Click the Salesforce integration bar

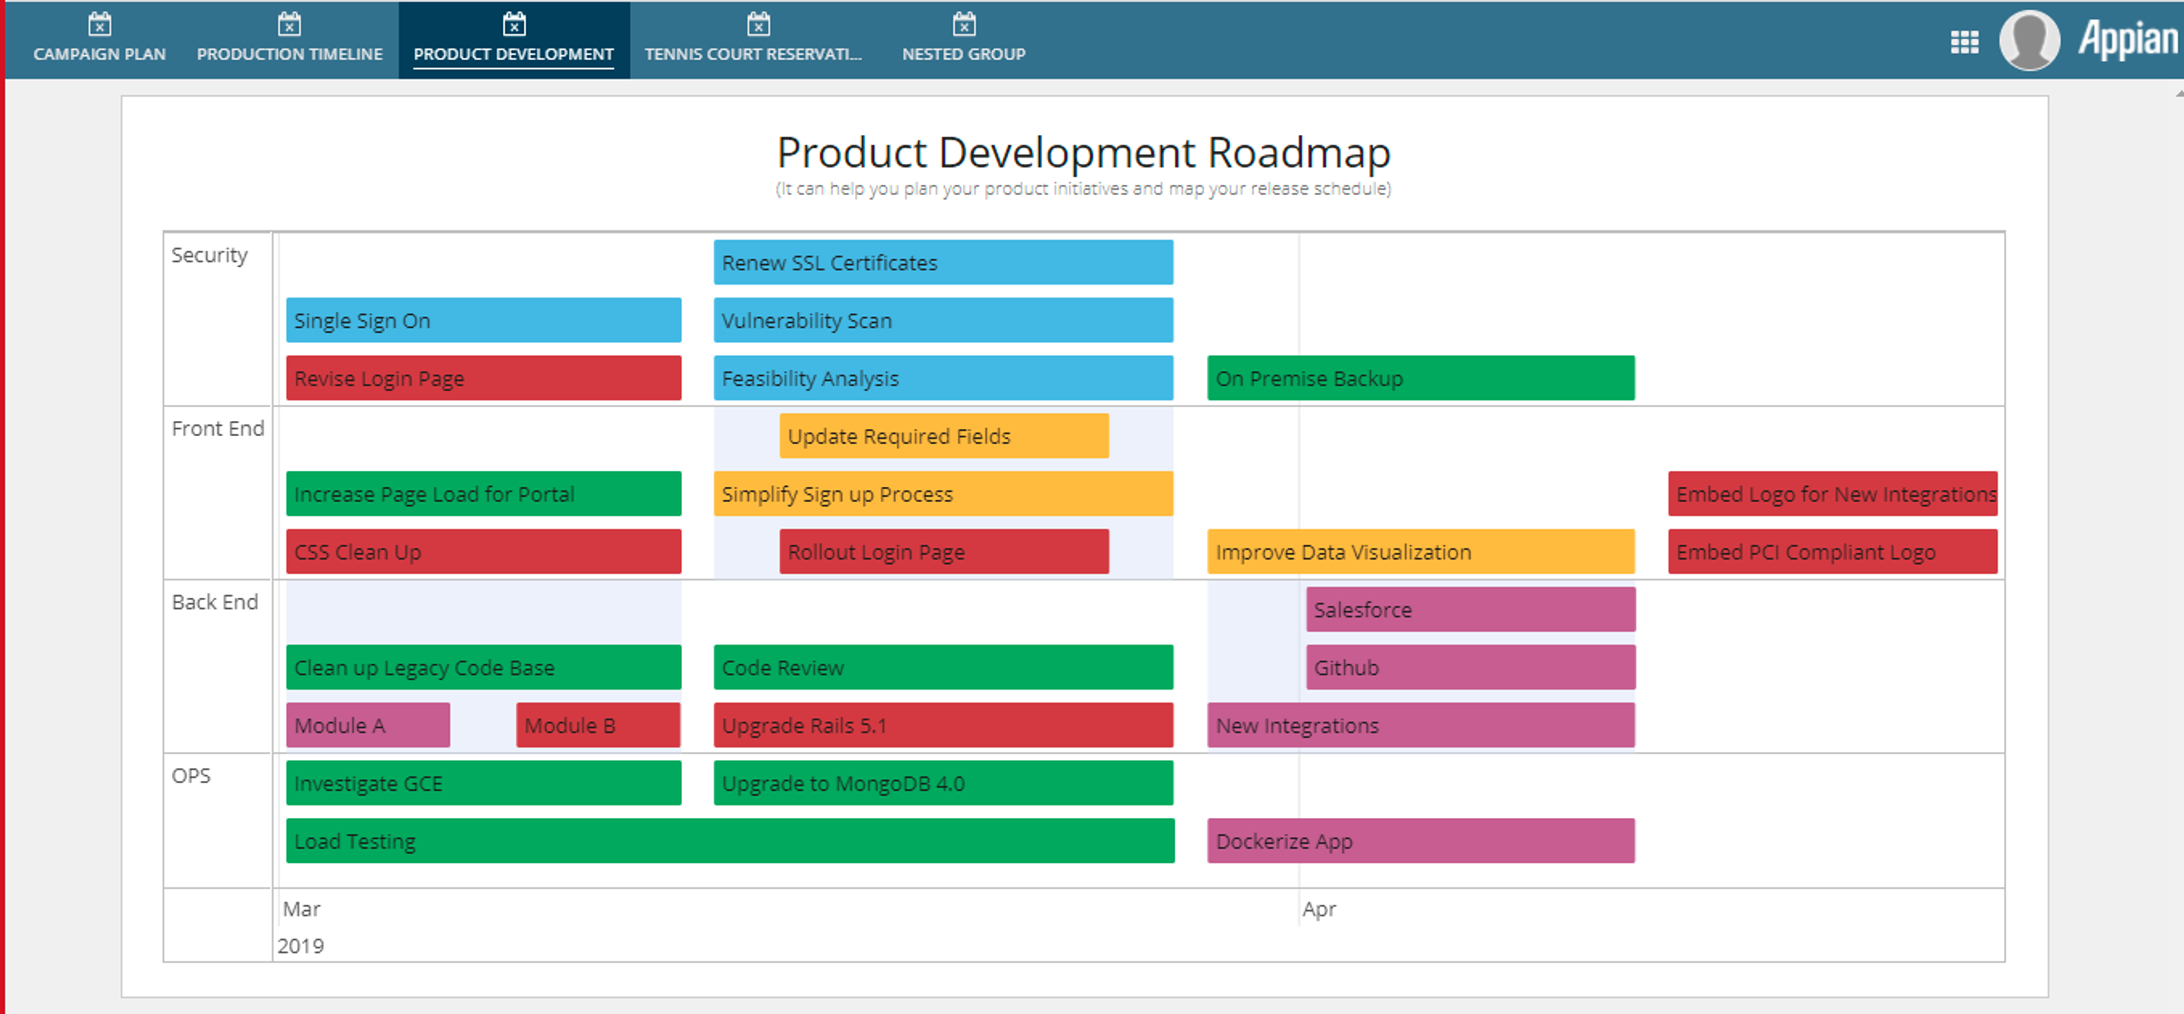[1470, 609]
